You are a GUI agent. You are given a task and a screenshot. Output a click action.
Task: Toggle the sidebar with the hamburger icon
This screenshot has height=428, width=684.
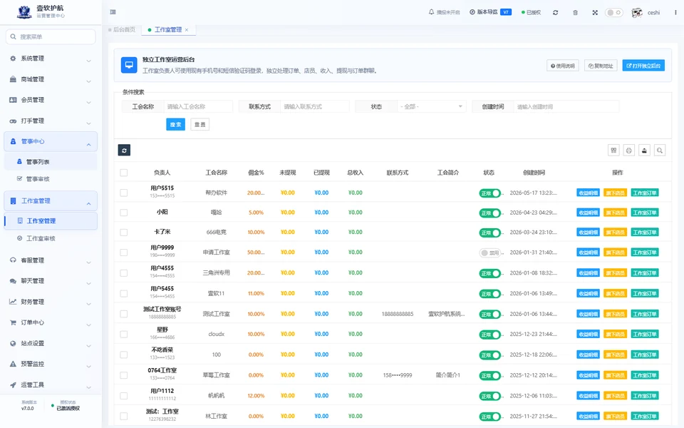coord(113,12)
